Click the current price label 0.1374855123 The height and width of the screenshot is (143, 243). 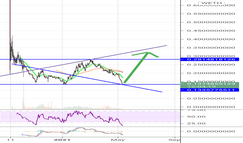click(x=211, y=84)
